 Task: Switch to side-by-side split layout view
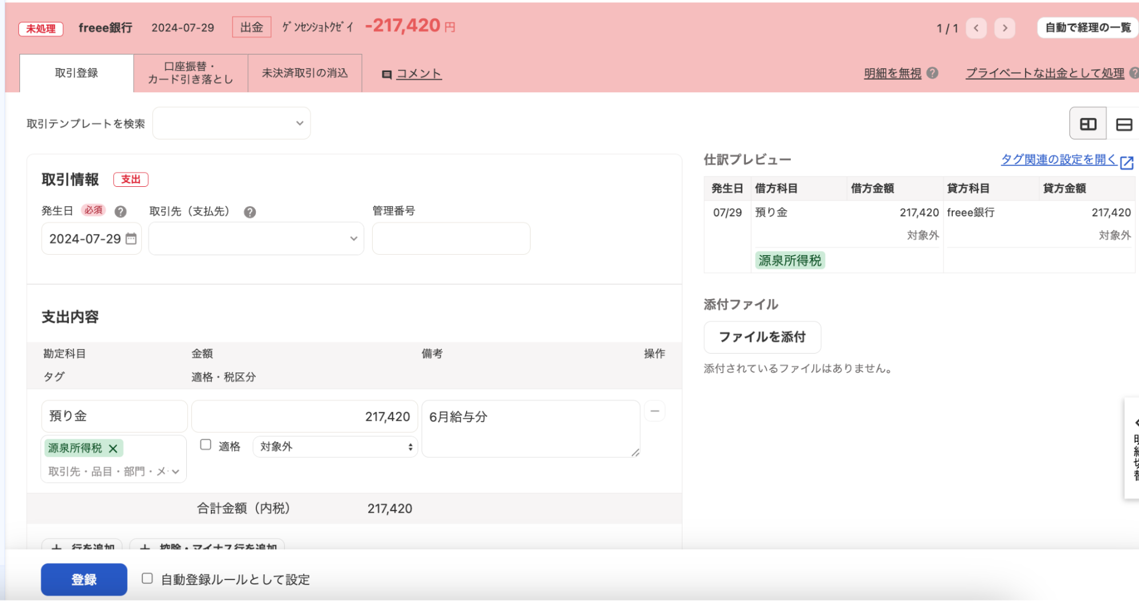(x=1088, y=124)
